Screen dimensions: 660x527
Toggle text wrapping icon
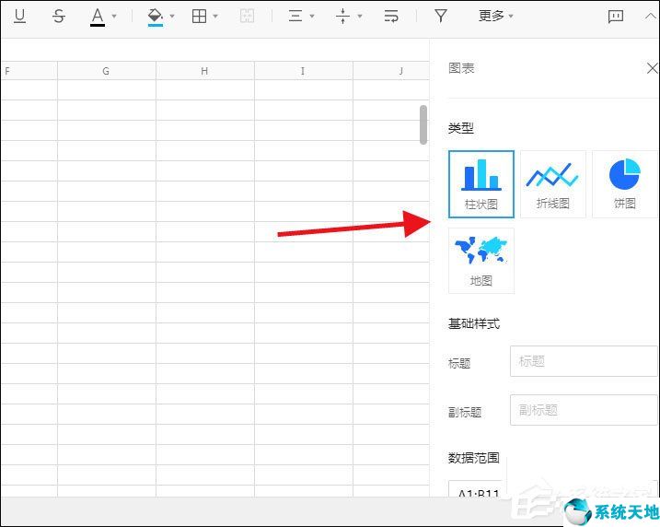pyautogui.click(x=391, y=17)
